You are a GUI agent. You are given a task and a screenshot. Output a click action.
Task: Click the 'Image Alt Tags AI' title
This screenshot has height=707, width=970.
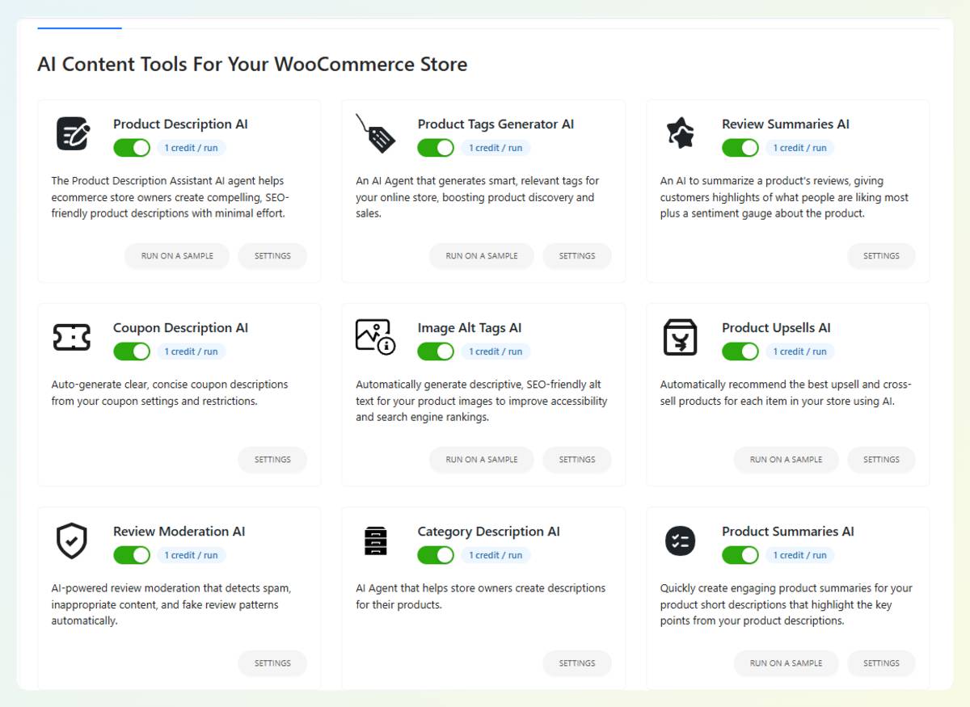point(470,328)
